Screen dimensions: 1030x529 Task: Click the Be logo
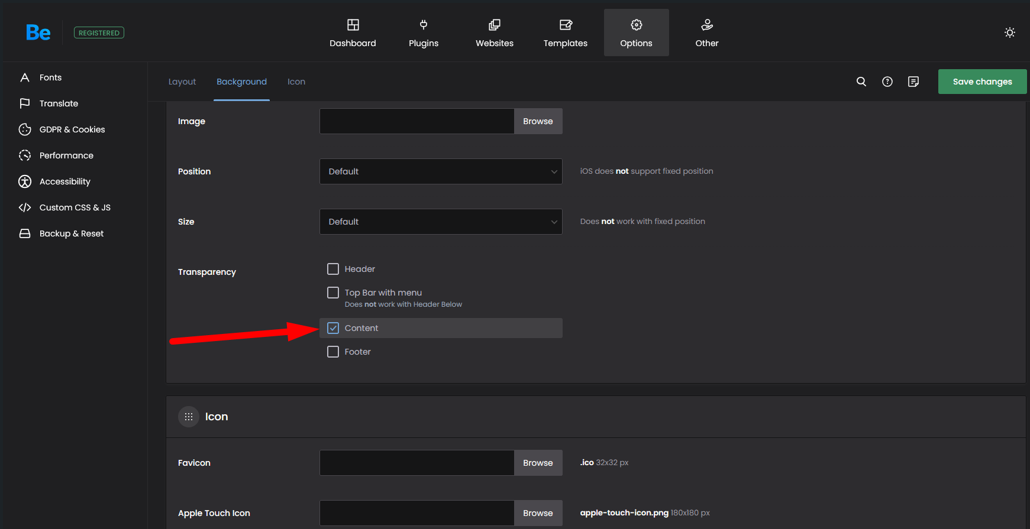tap(38, 33)
